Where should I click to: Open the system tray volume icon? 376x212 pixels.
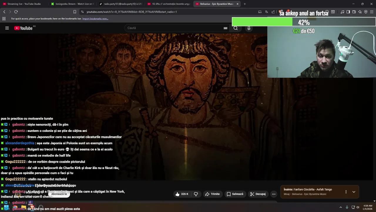(x=358, y=207)
